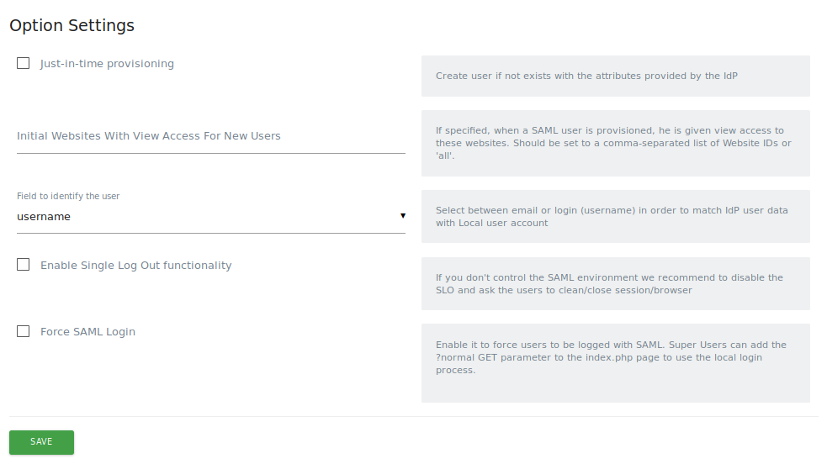Select the 'username' value in the dropdown
The image size is (827, 464).
coord(44,216)
